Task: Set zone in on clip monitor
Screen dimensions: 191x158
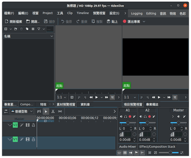Action: click(x=79, y=97)
